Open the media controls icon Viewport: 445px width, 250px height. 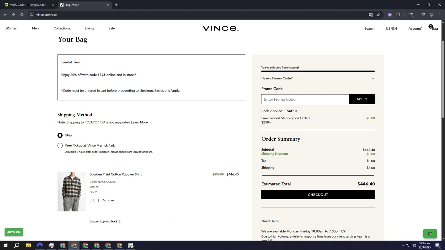pos(423,15)
